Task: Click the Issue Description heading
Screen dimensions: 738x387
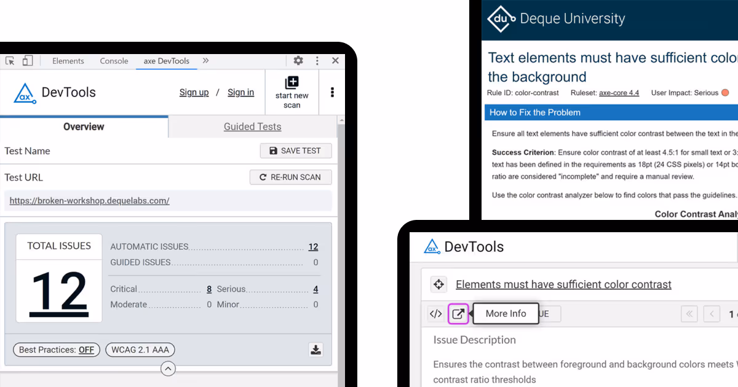Action: [475, 340]
